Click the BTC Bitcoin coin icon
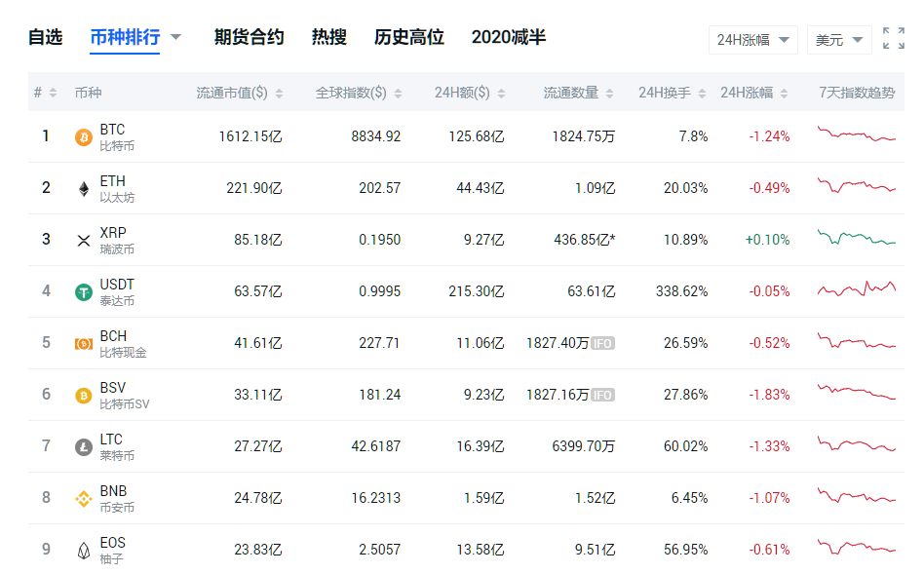This screenshot has height=574, width=924. coord(84,136)
